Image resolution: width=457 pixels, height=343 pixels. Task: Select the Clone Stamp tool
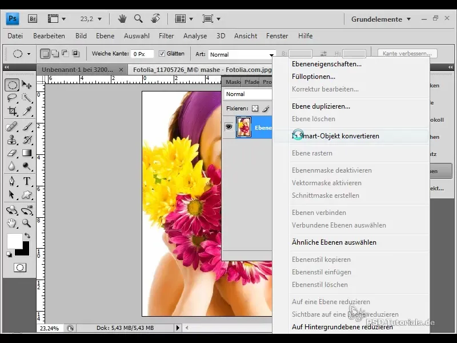(12, 140)
